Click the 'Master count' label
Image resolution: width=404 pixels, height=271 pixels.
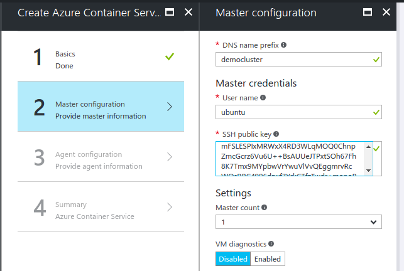(x=237, y=208)
